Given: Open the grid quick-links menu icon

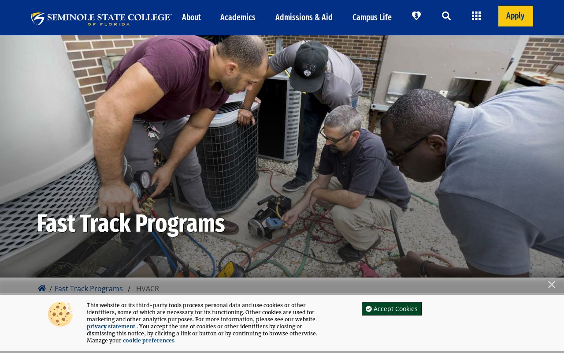Looking at the screenshot, I should point(476,16).
